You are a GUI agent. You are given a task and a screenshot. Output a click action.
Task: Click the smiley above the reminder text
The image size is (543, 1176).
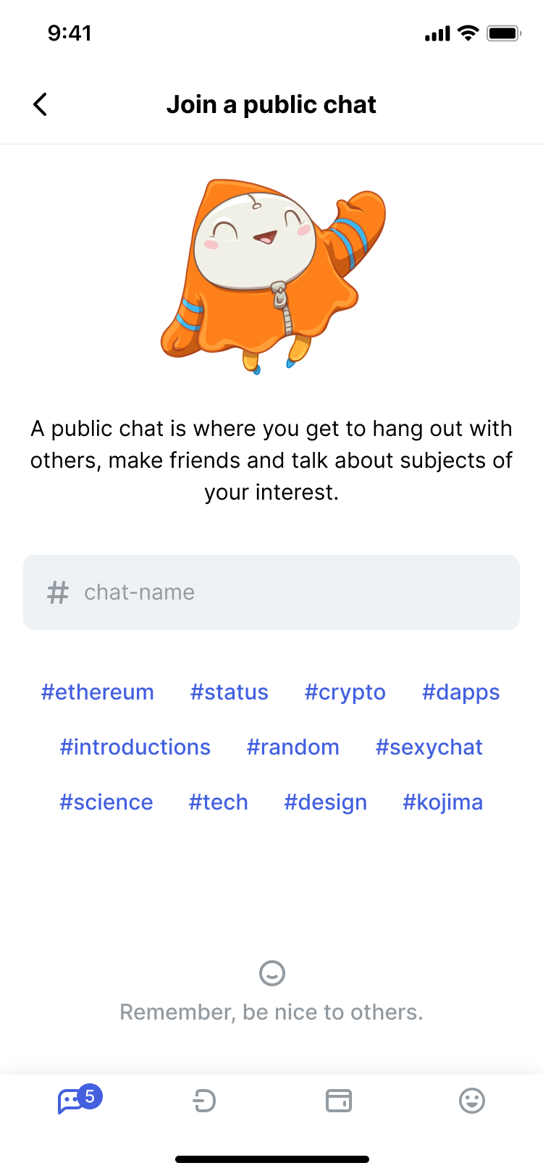coord(271,973)
